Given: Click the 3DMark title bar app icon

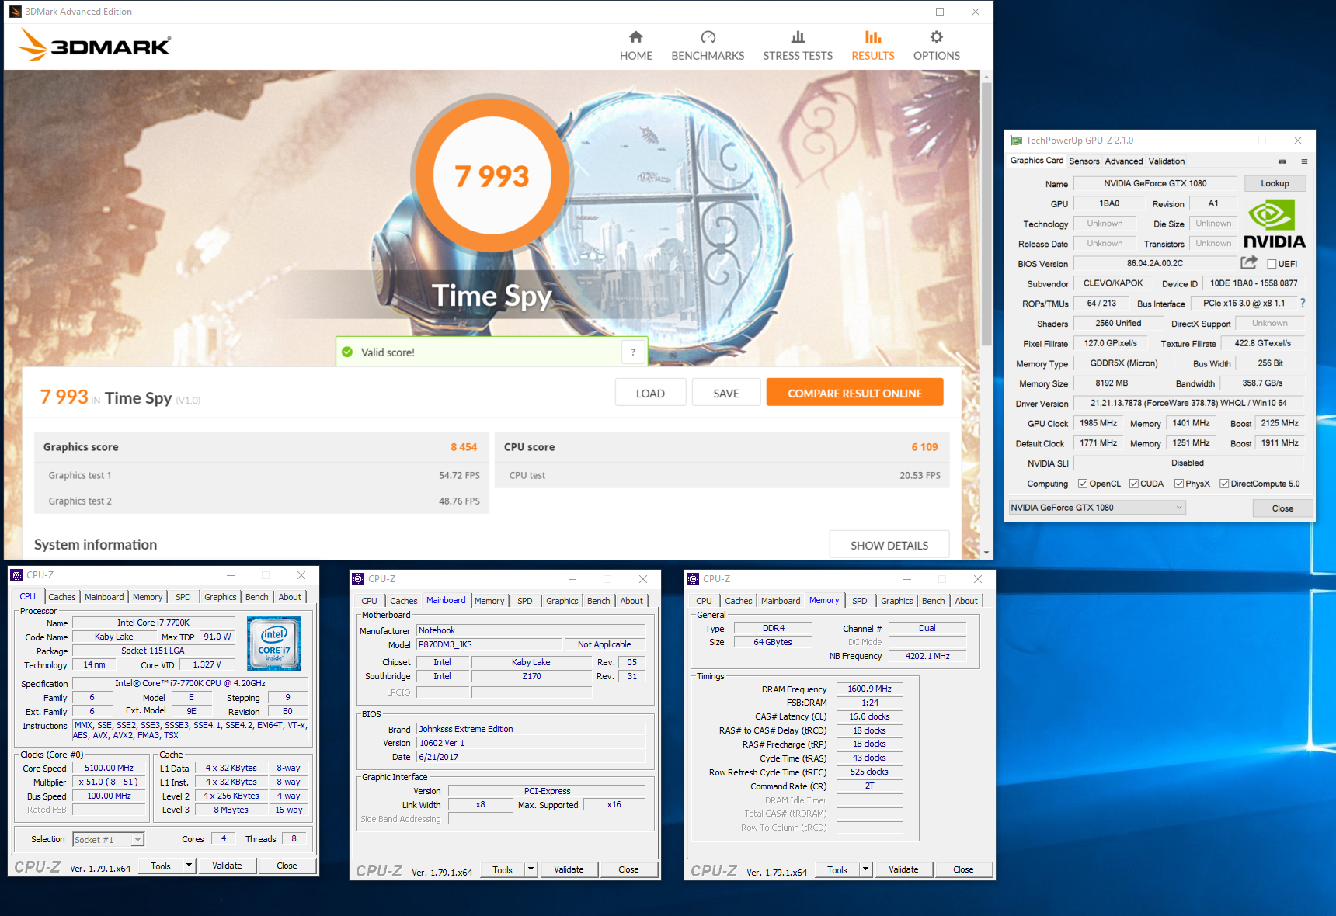Looking at the screenshot, I should (16, 12).
